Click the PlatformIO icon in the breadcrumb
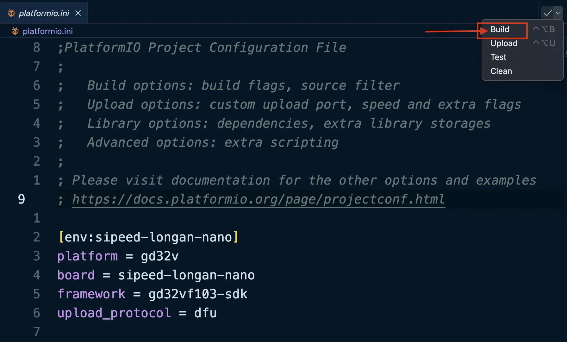 click(x=15, y=31)
